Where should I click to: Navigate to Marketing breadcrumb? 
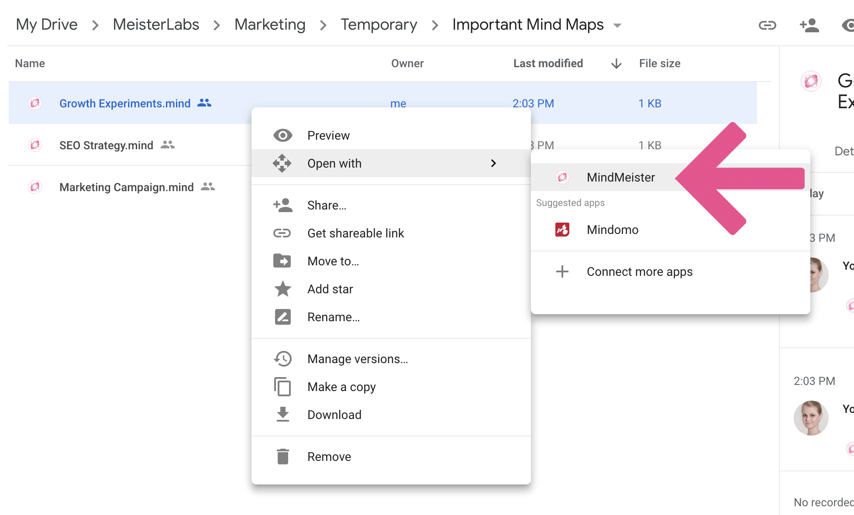pos(270,24)
